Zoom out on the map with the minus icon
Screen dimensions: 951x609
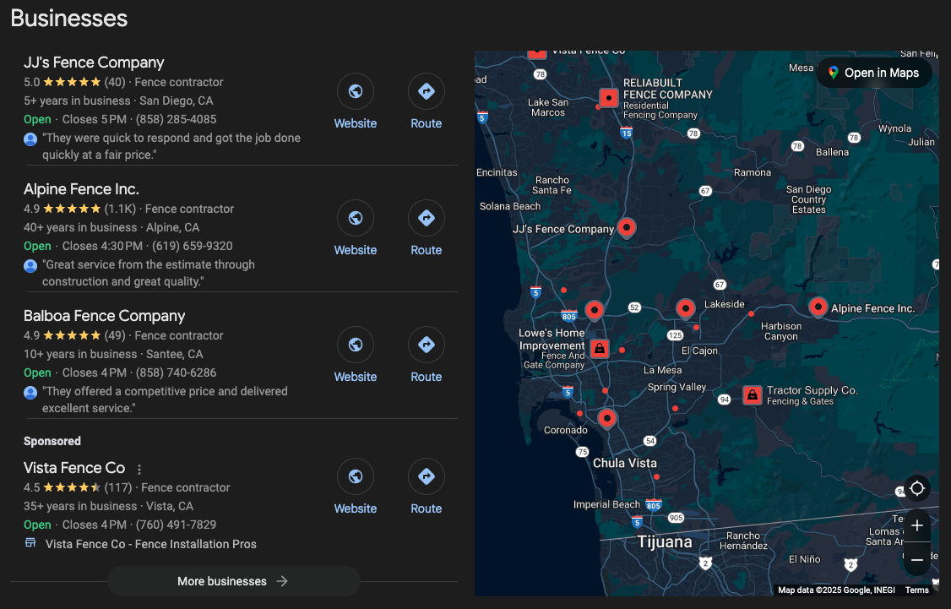pos(916,558)
